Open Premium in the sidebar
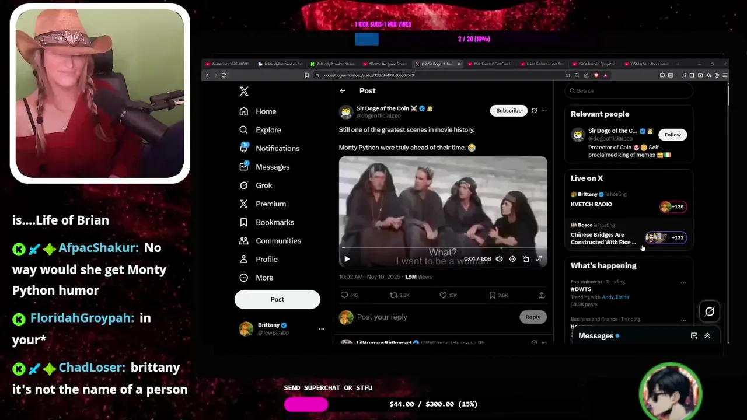 263,204
